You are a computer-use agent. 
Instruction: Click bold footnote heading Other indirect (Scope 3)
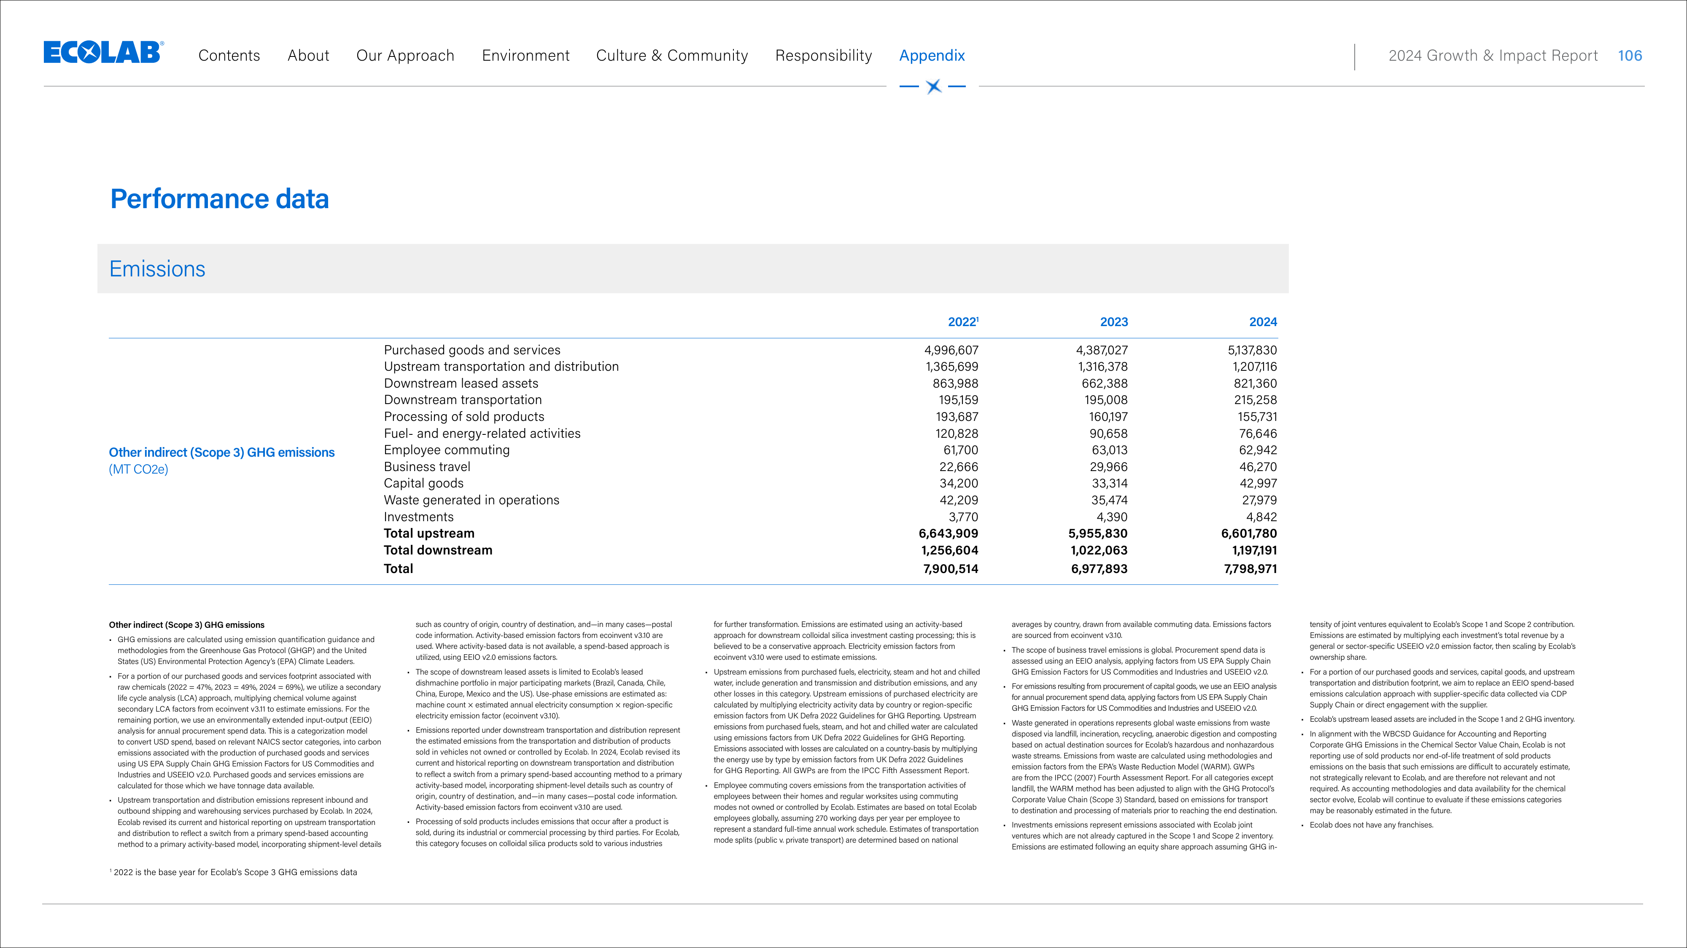pyautogui.click(x=187, y=625)
